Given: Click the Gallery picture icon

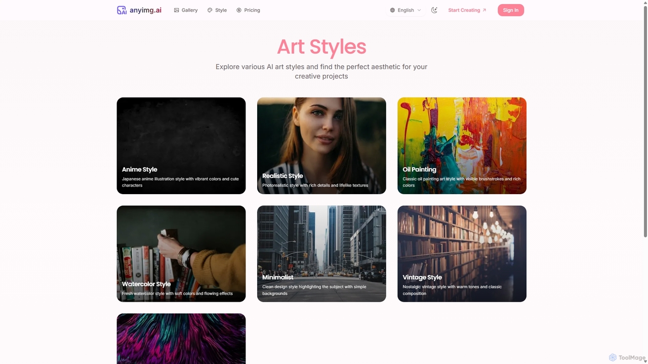Looking at the screenshot, I should (x=176, y=10).
